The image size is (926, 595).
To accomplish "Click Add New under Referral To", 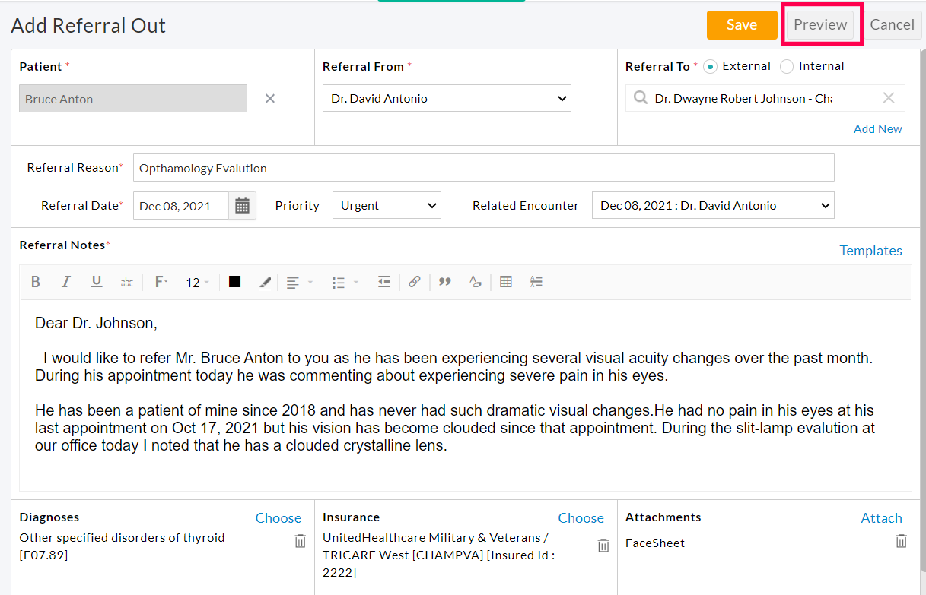I will [877, 128].
